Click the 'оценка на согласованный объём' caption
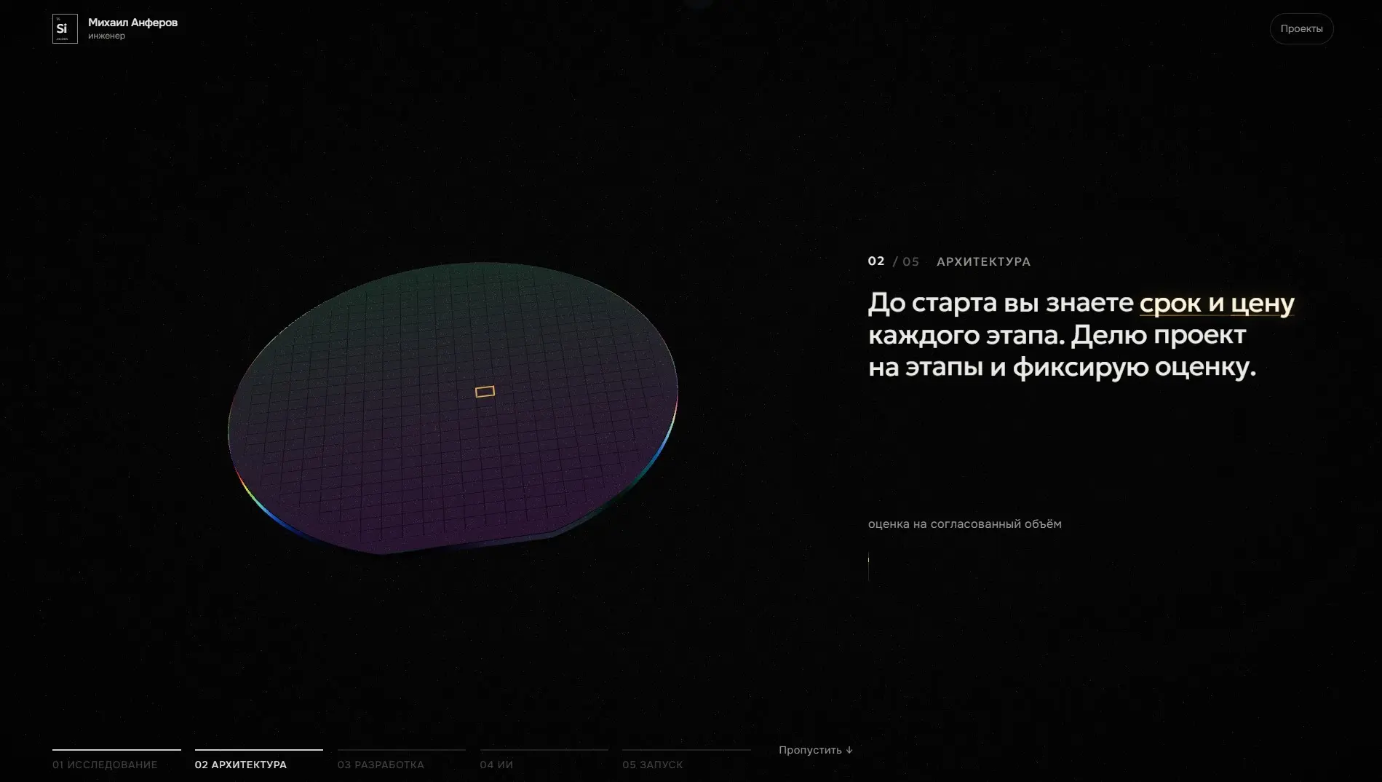Image resolution: width=1382 pixels, height=782 pixels. pos(964,524)
